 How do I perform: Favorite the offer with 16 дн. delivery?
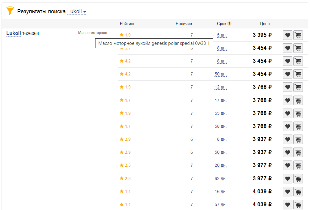[287, 191]
